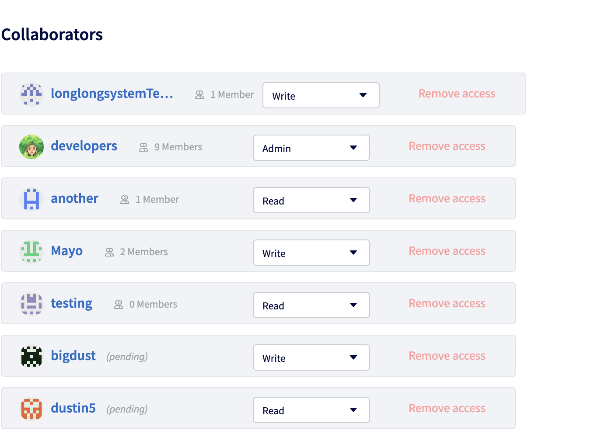Viewport: 608px width, 437px height.
Task: Open the testing team link
Action: [x=72, y=303]
